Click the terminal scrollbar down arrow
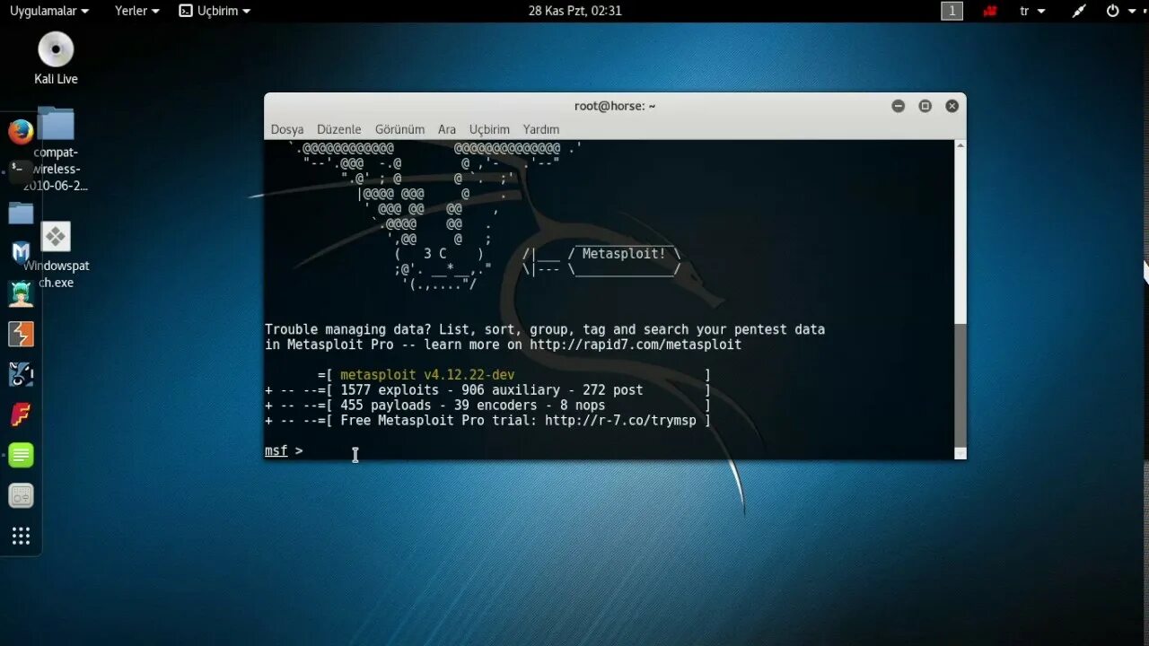Viewport: 1149px width, 646px height. coord(960,454)
